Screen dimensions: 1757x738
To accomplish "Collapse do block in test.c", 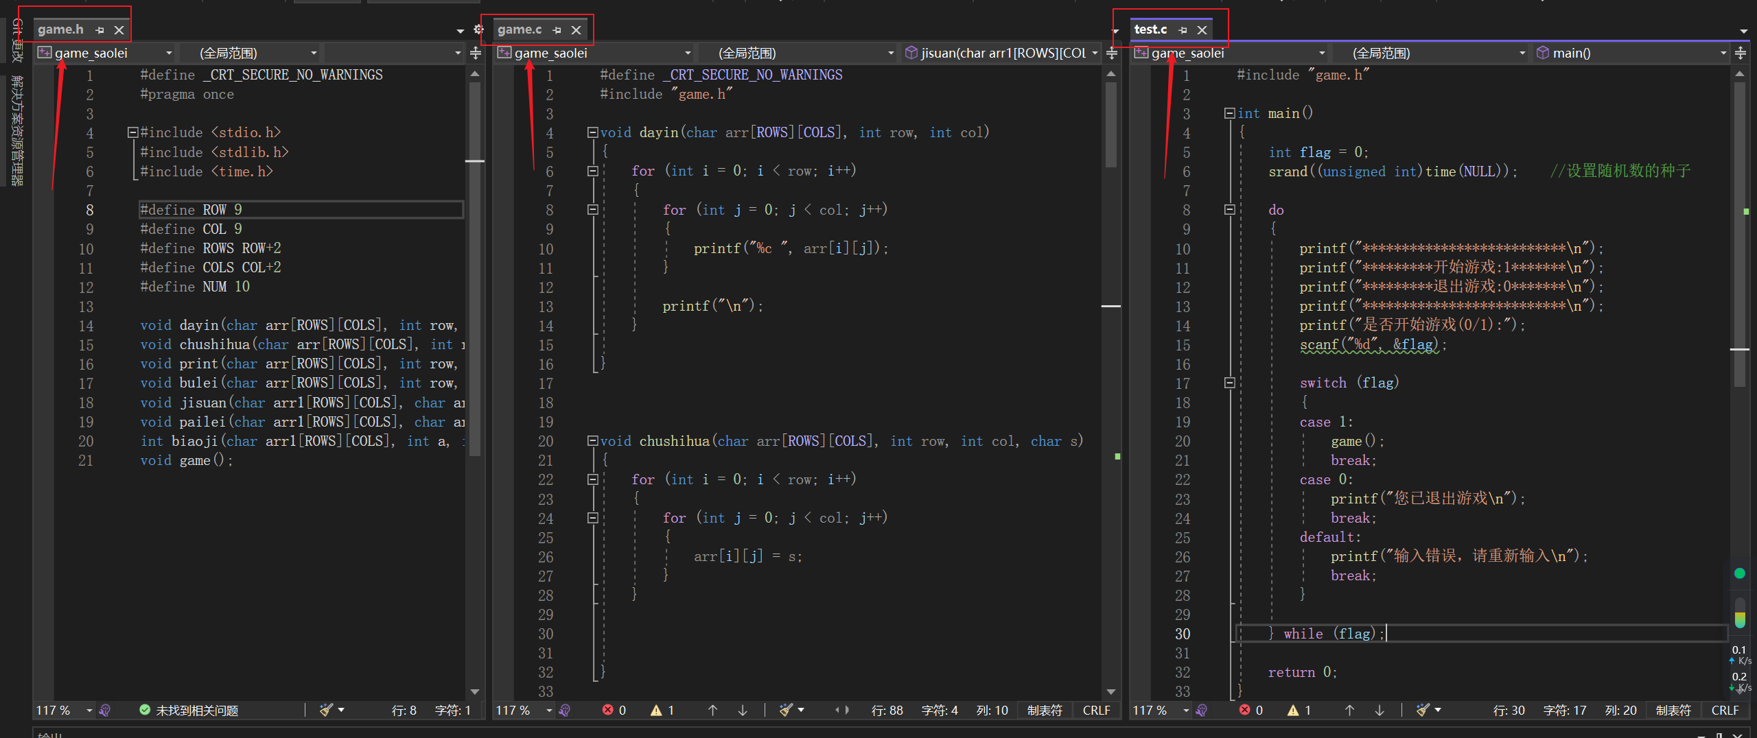I will (1229, 210).
